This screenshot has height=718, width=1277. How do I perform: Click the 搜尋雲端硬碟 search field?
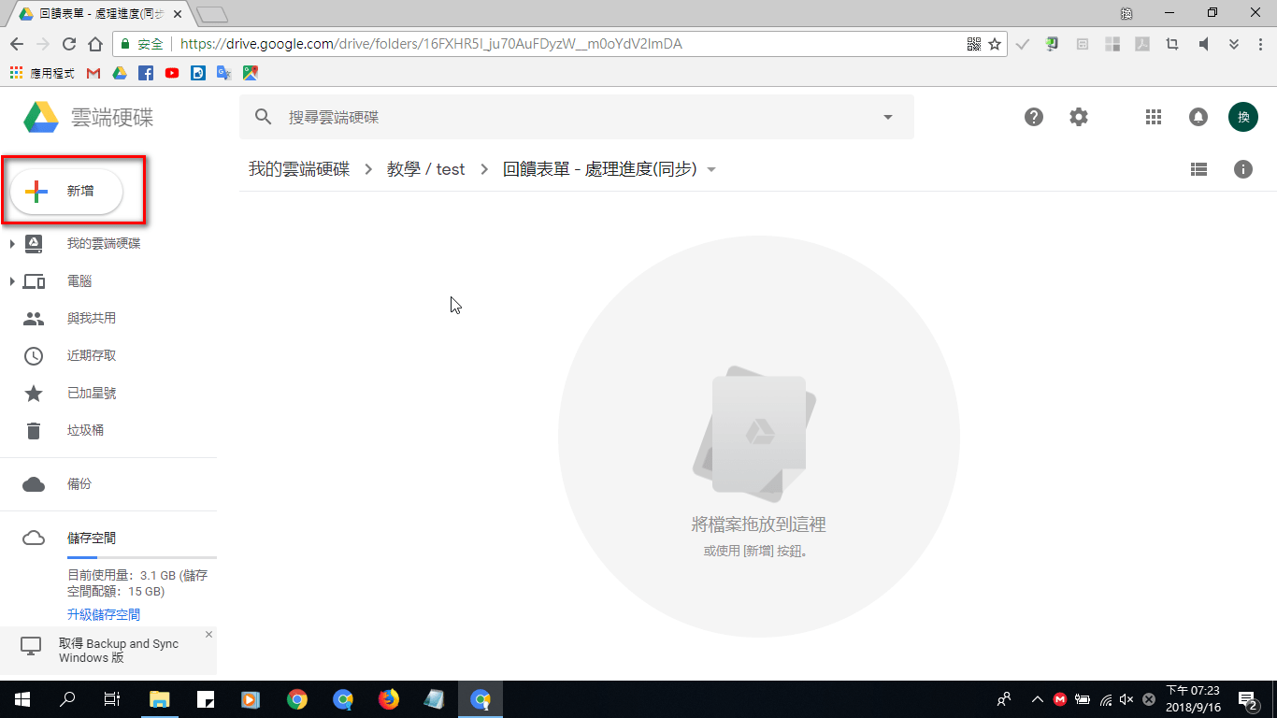click(x=561, y=117)
